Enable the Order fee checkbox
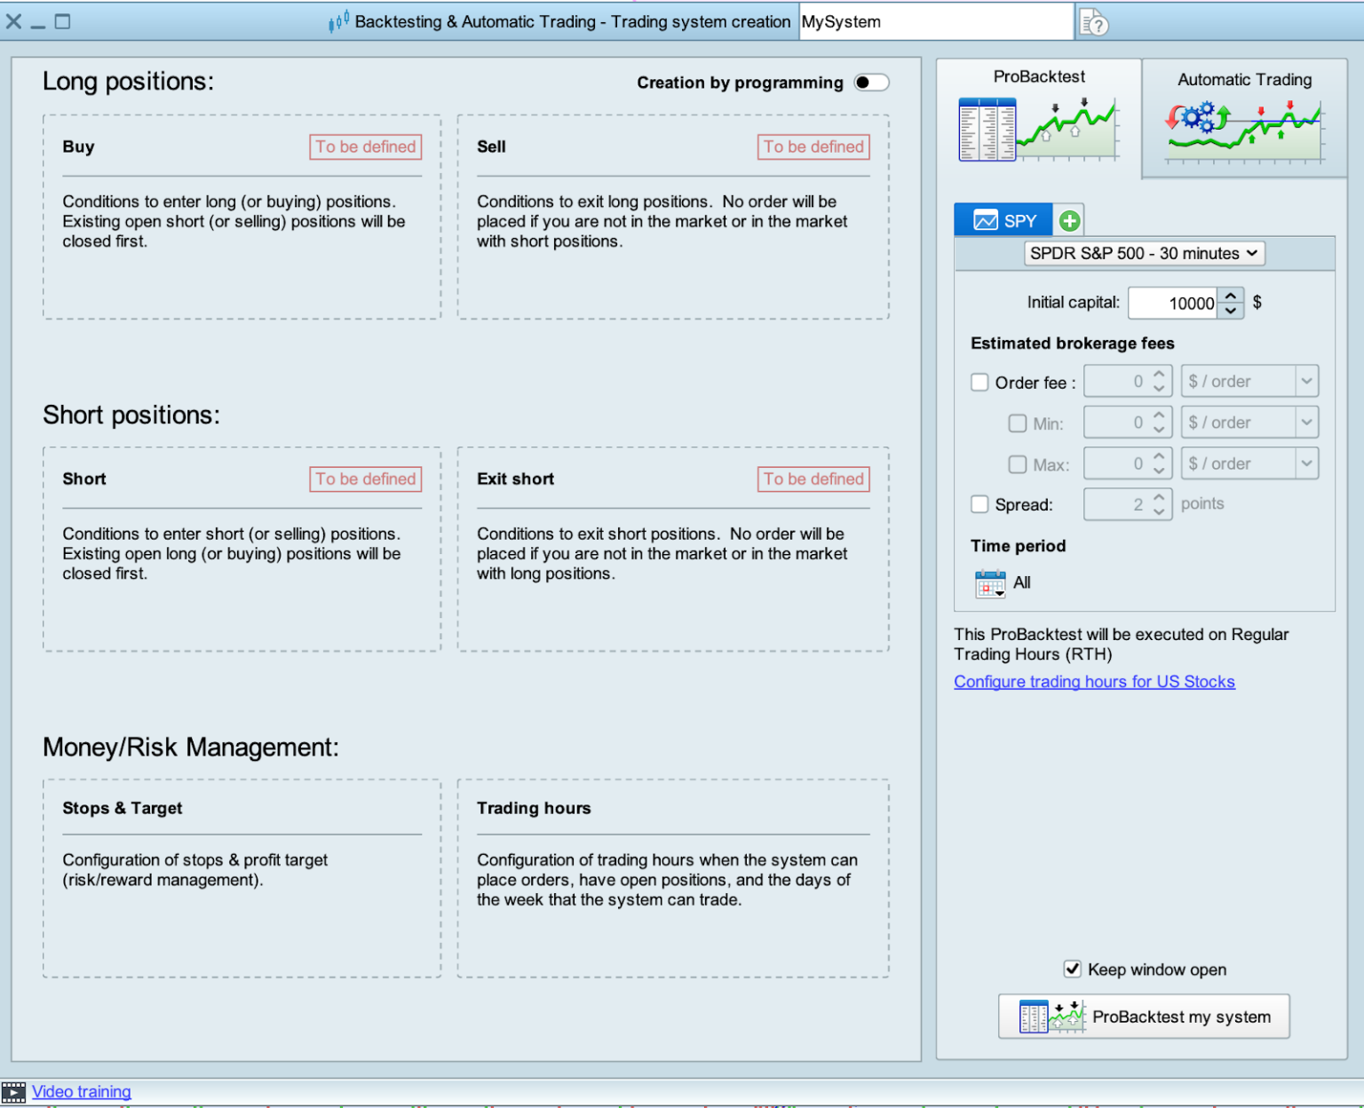 click(x=979, y=382)
